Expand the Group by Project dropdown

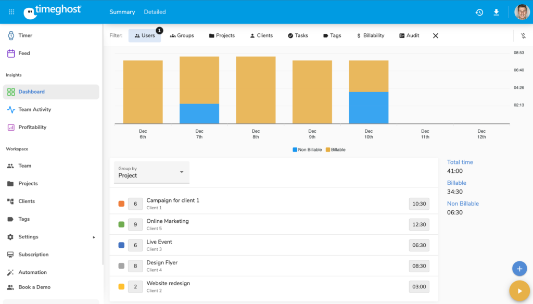point(151,172)
